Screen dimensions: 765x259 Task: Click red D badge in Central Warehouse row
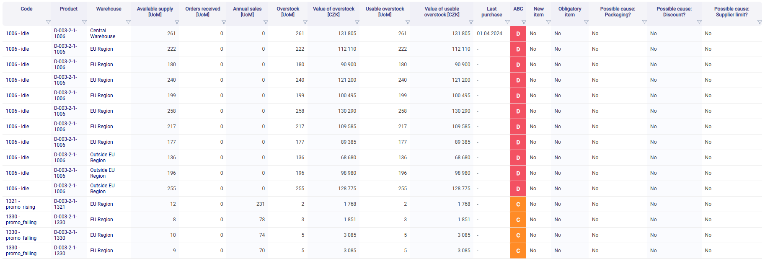click(x=518, y=34)
